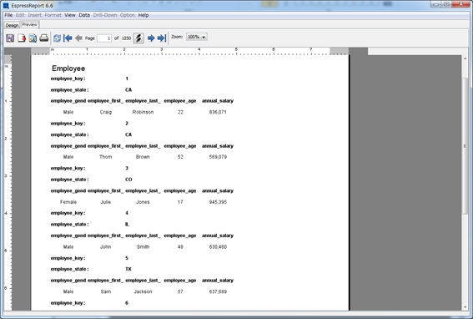Click salary value 836,071
Image resolution: width=473 pixels, height=319 pixels.
click(x=218, y=112)
